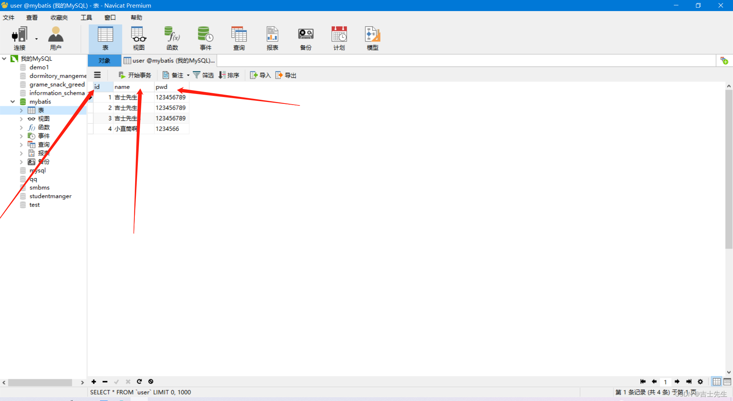Switch to grid view icon

pos(717,382)
